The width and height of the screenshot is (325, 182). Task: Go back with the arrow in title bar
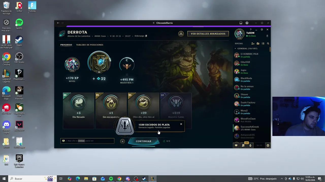tap(58, 23)
